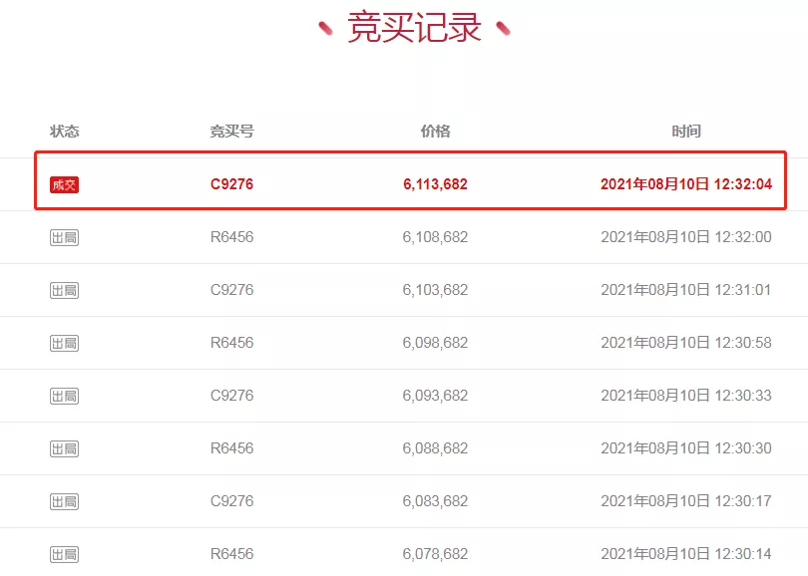
Task: Click the winning price 6,113,682
Action: tap(436, 184)
